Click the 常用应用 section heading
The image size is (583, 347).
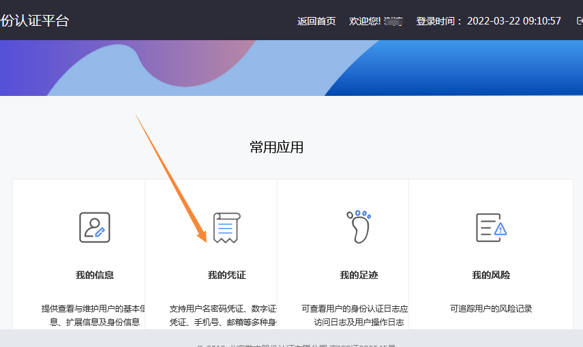276,147
